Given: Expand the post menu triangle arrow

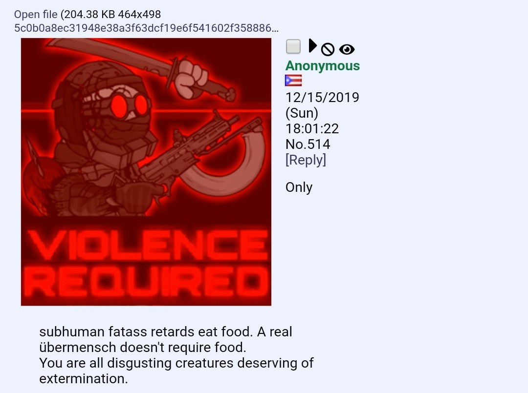Looking at the screenshot, I should click(x=313, y=46).
